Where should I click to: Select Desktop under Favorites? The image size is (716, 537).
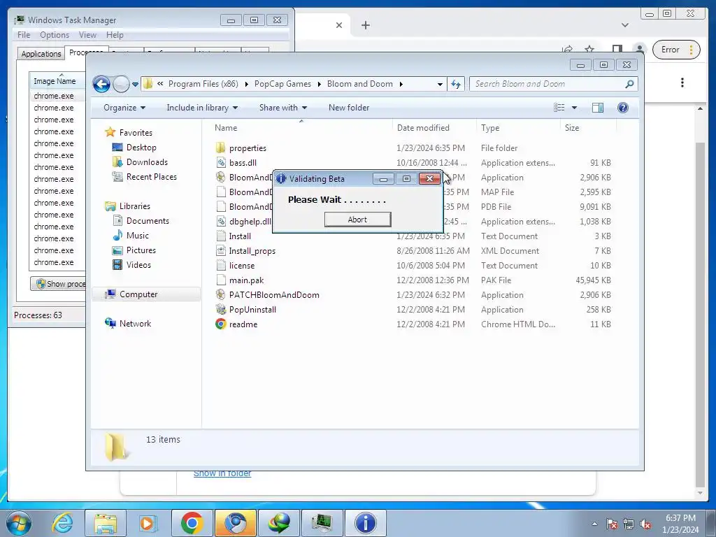pyautogui.click(x=141, y=148)
